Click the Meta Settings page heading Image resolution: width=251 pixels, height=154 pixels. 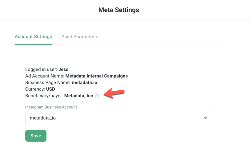point(119,10)
